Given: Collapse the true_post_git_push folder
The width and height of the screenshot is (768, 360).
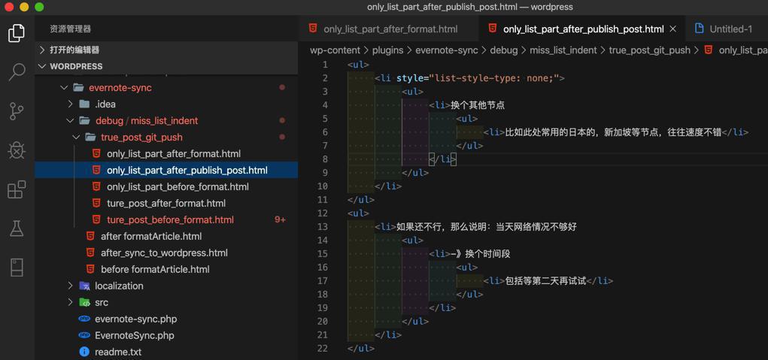Looking at the screenshot, I should tap(77, 137).
